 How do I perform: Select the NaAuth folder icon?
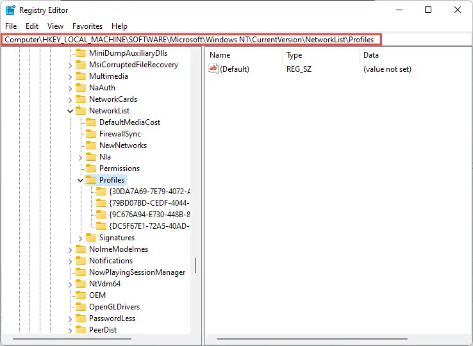pos(81,88)
